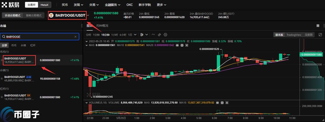Open the OKC menu item
Screen dimensions: 325x122
tap(129, 5)
